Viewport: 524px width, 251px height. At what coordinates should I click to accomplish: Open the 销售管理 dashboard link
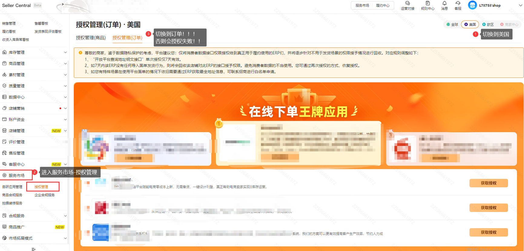coord(9,23)
